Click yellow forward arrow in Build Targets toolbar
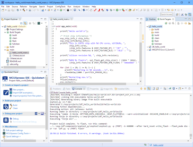Image resolution: width=193 pixels, height=147 pixels. tap(186, 23)
